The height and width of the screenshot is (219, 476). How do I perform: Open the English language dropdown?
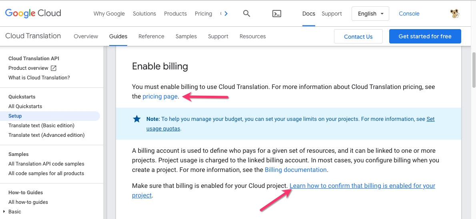point(370,14)
